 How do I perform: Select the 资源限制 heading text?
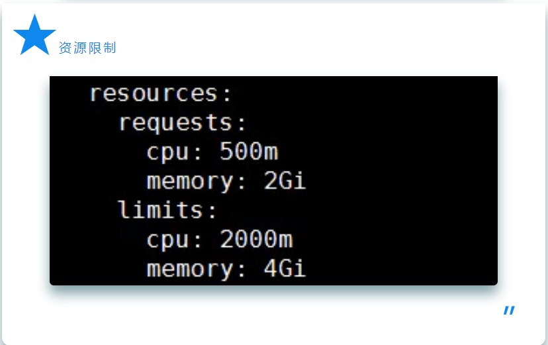coord(87,48)
